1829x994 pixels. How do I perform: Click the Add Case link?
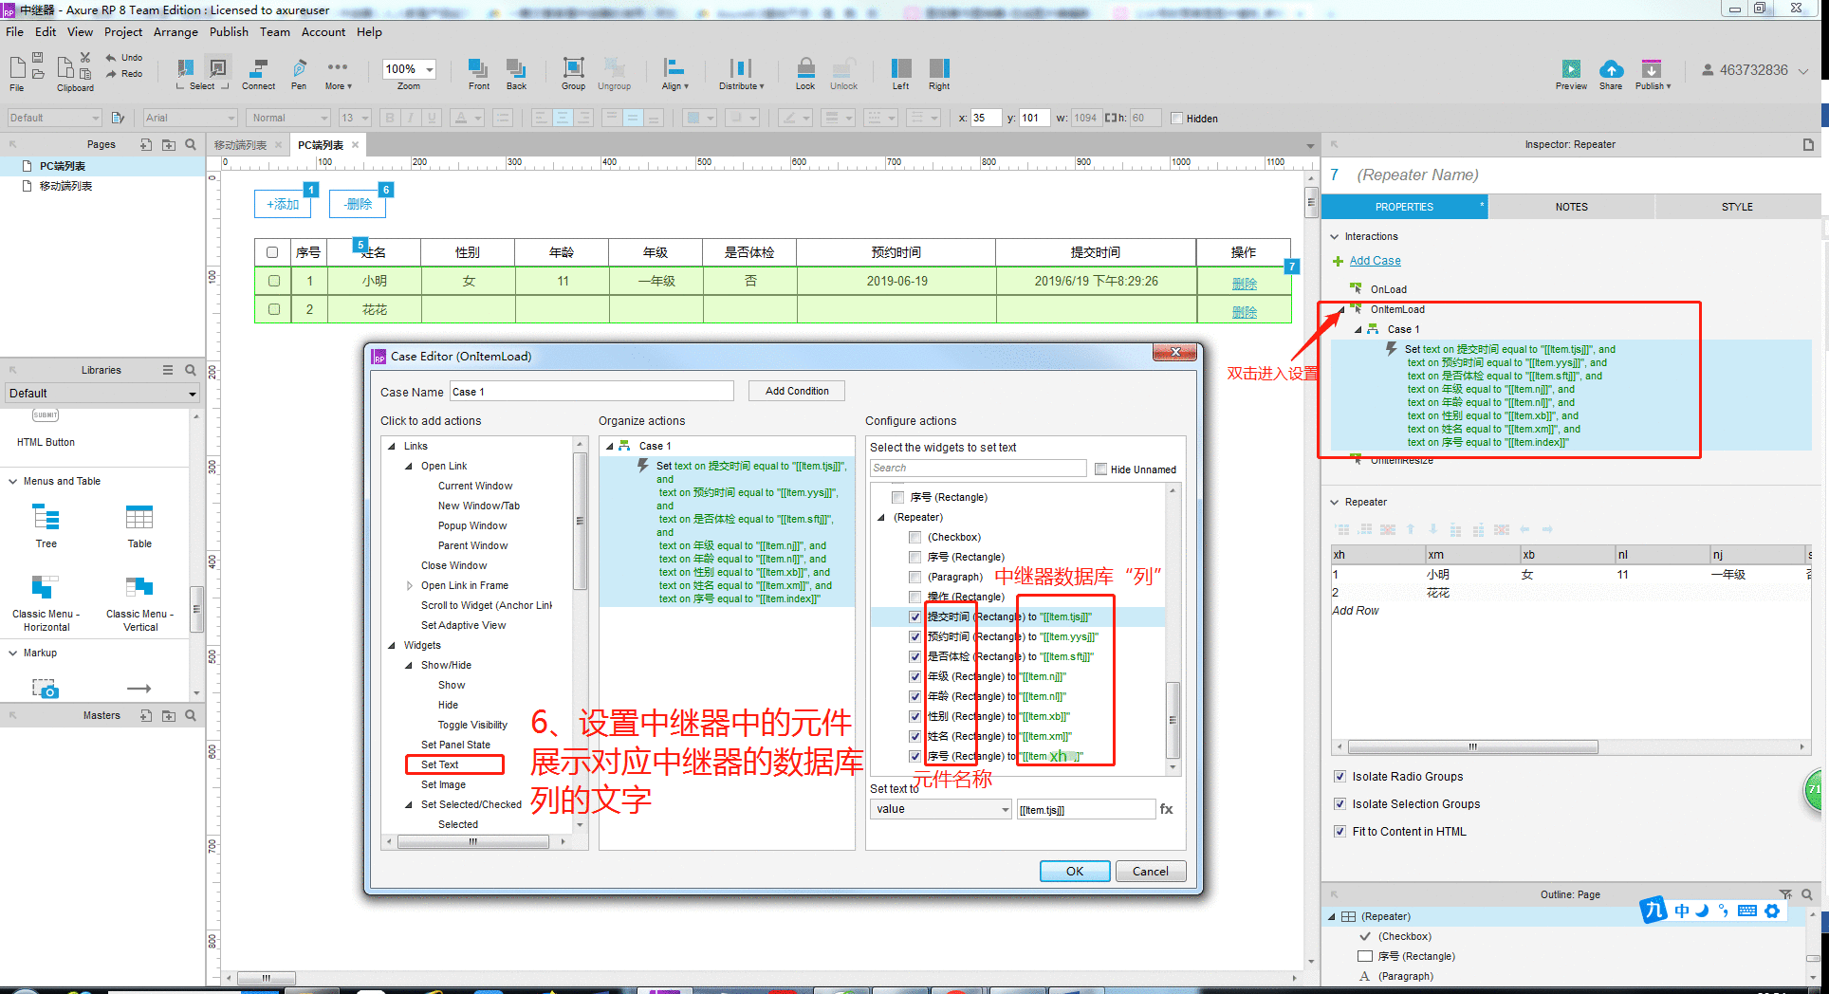tap(1375, 261)
